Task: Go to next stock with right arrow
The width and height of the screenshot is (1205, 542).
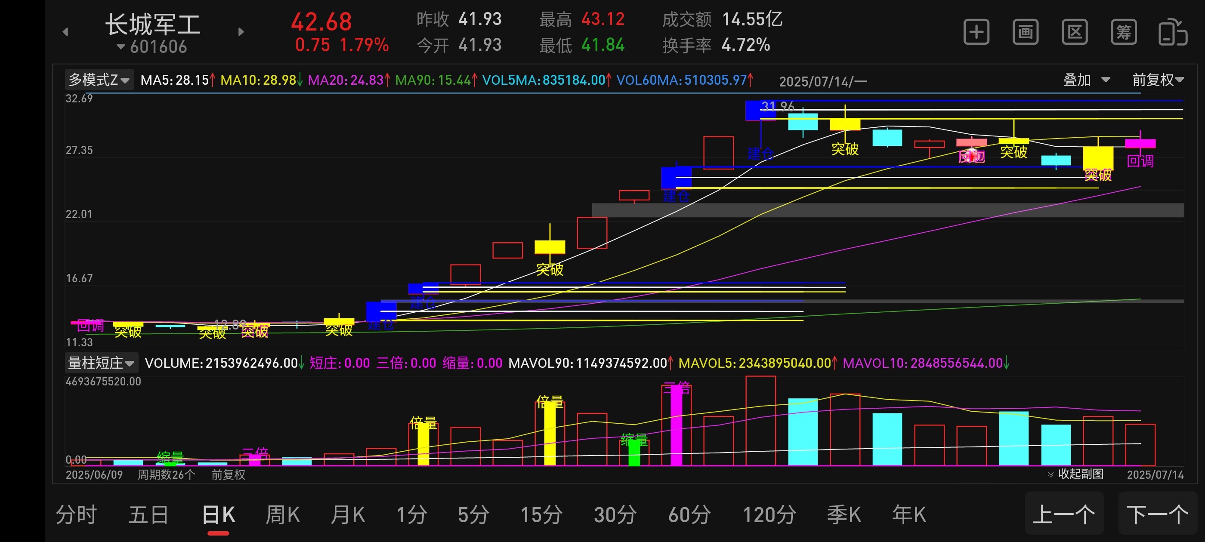Action: click(x=241, y=32)
